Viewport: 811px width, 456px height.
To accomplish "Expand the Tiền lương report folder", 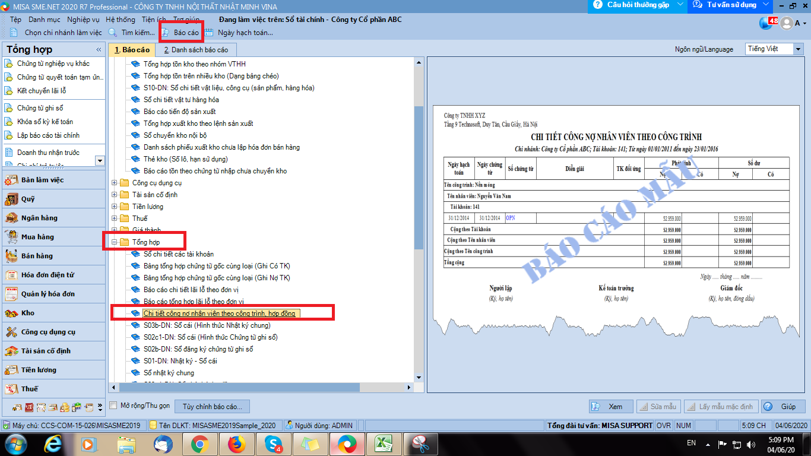I will click(115, 207).
